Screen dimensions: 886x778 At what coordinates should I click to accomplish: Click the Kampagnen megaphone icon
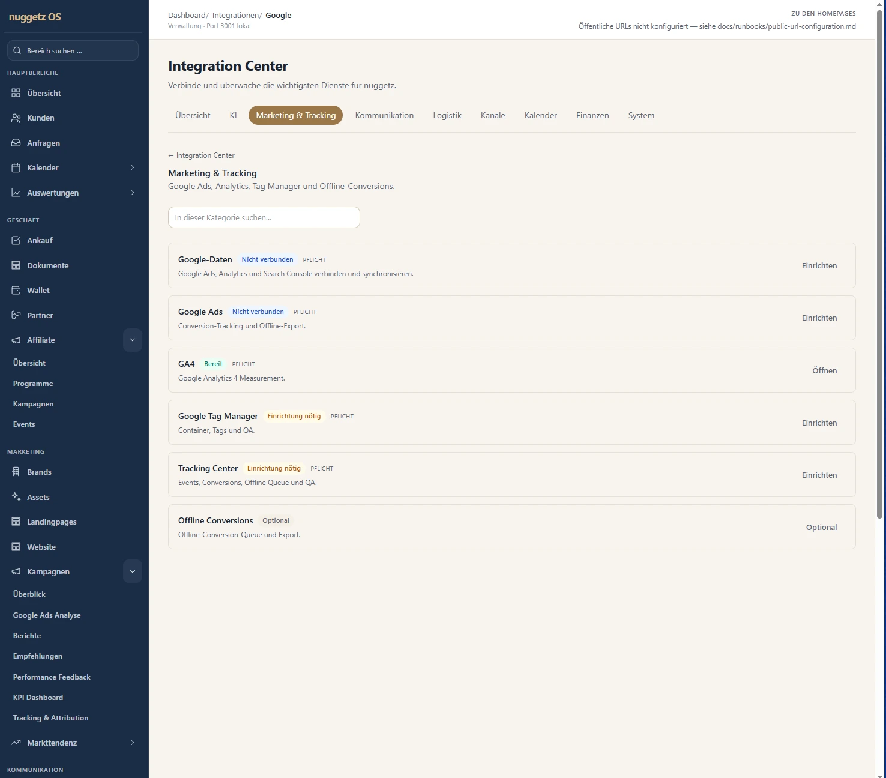[16, 571]
